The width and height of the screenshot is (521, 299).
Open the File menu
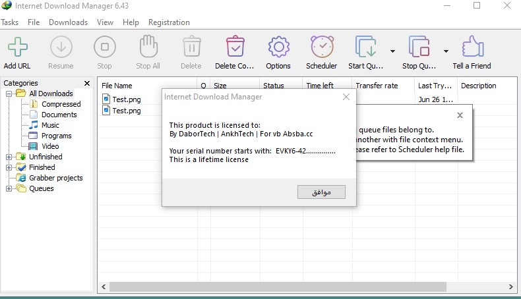[x=34, y=22]
